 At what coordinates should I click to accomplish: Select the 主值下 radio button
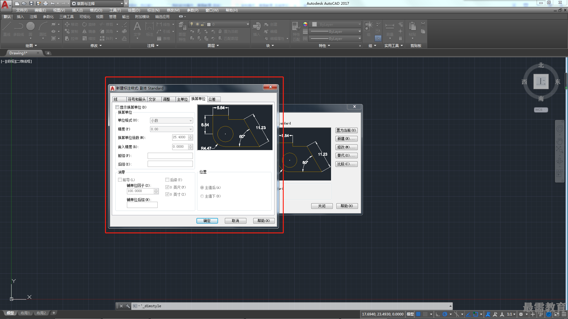pos(202,196)
